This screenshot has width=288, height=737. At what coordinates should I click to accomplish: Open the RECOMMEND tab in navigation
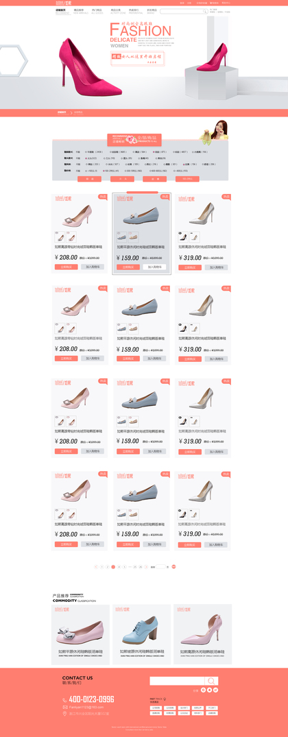click(x=62, y=11)
